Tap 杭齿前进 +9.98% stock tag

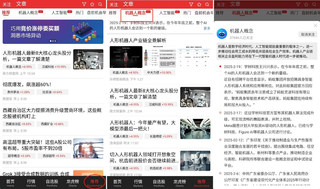pyautogui.click(x=161, y=168)
